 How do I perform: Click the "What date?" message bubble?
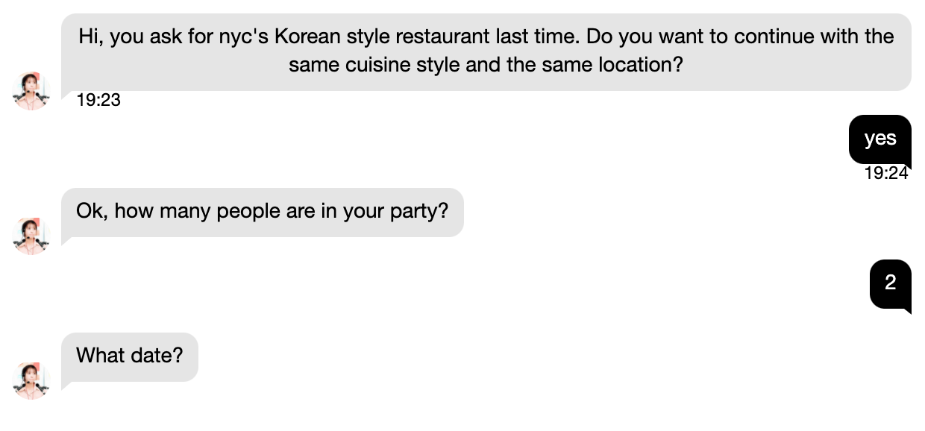pyautogui.click(x=129, y=356)
